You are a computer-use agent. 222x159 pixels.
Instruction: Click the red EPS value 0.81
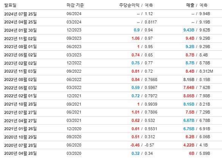[135, 71]
